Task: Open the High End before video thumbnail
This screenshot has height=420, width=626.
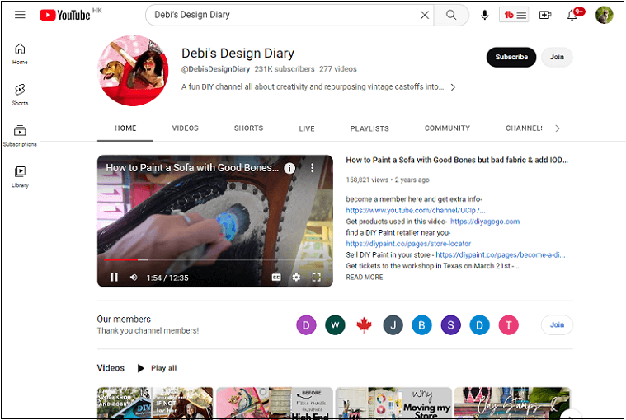Action: pos(275,403)
